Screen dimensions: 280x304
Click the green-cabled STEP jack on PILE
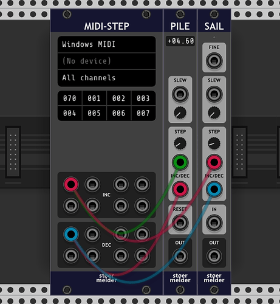tap(180, 162)
